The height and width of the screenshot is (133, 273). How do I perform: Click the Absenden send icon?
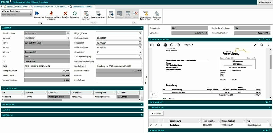click(37, 13)
